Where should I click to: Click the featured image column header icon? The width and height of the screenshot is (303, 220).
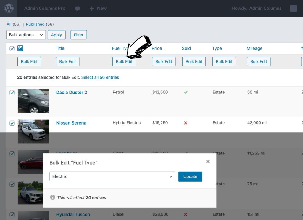20,48
